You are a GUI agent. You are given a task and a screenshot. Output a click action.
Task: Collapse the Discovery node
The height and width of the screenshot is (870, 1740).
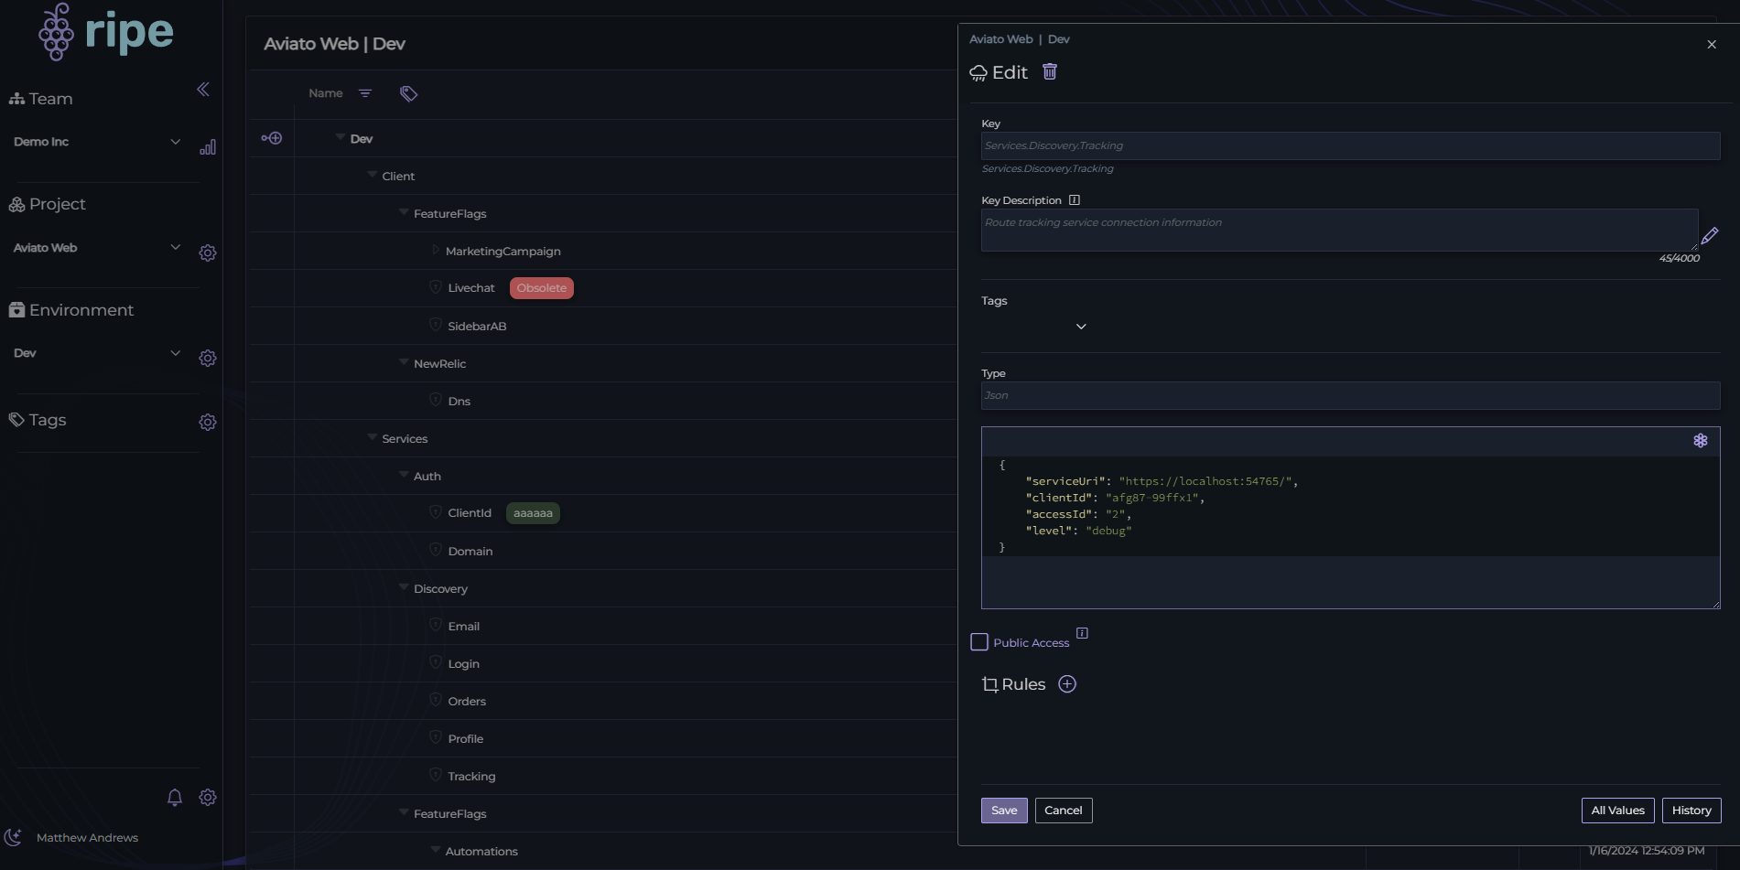[404, 587]
